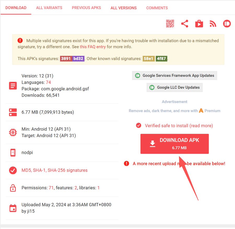Open the FAQ entry link
Image resolution: width=235 pixels, height=229 pixels.
(93, 47)
